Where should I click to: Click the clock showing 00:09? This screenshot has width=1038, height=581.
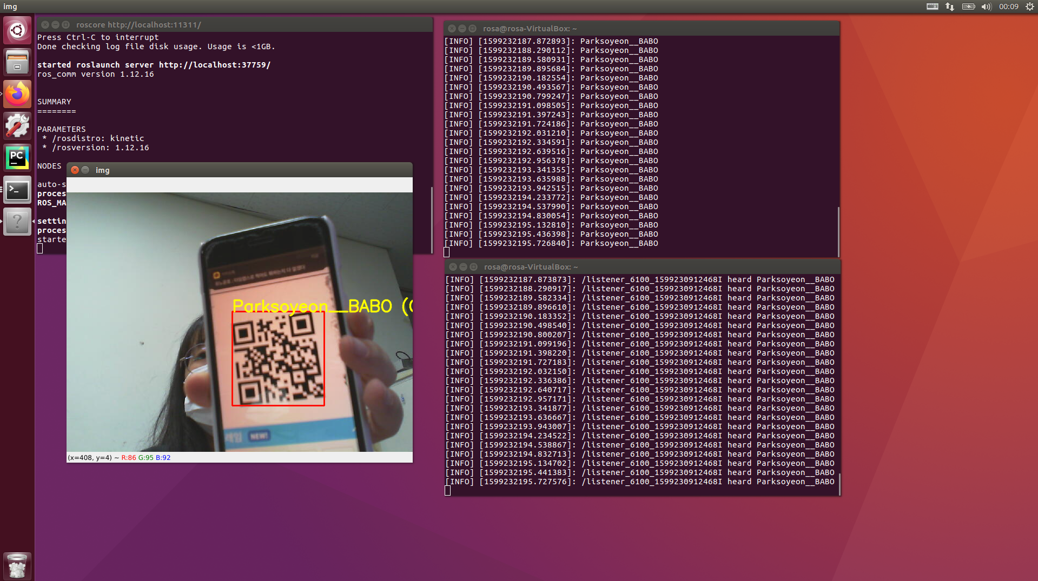[1009, 6]
